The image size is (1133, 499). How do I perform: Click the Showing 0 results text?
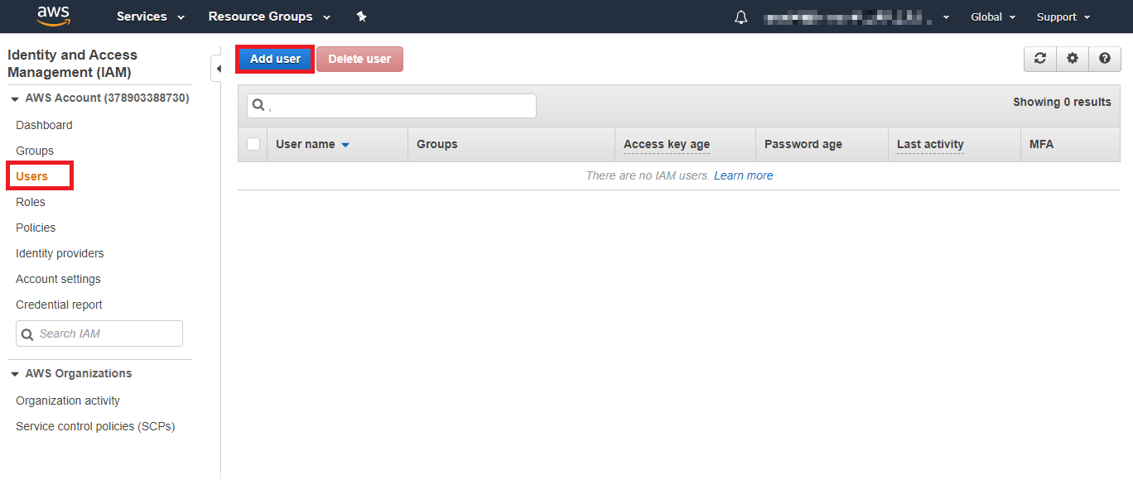coord(1062,102)
